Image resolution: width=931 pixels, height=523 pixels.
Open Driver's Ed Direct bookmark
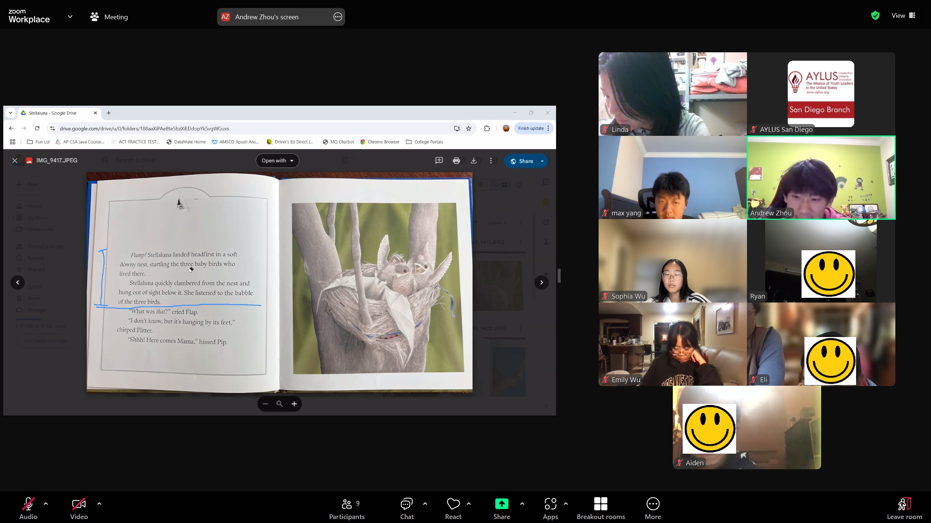(290, 142)
